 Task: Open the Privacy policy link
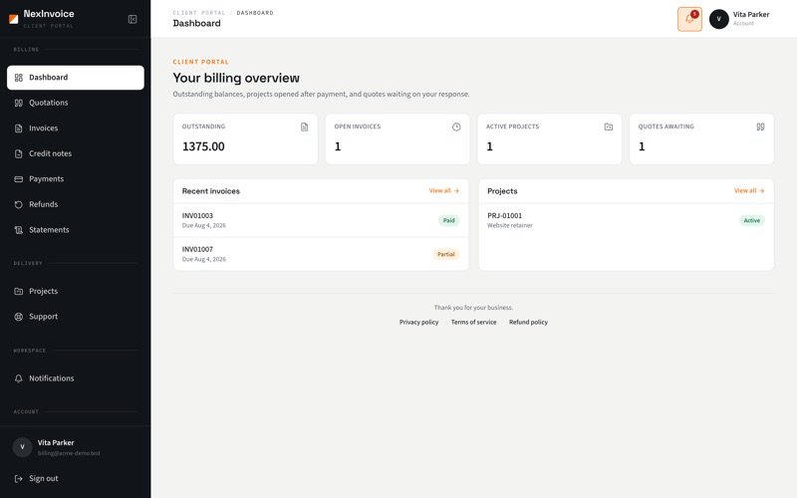click(418, 322)
